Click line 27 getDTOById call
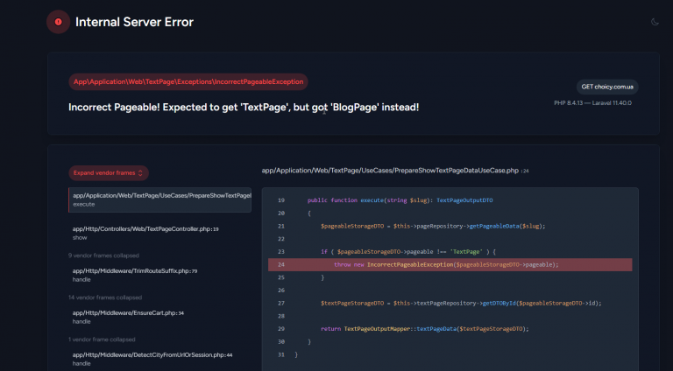 461,304
